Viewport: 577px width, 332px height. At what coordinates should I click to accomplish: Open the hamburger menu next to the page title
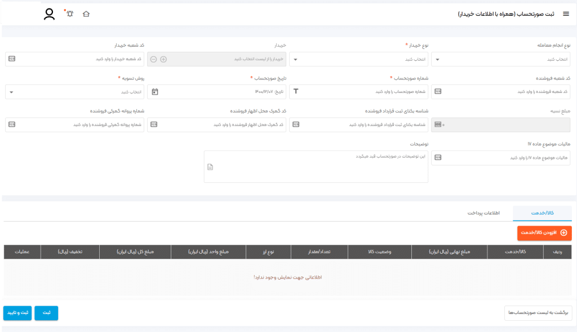(566, 14)
